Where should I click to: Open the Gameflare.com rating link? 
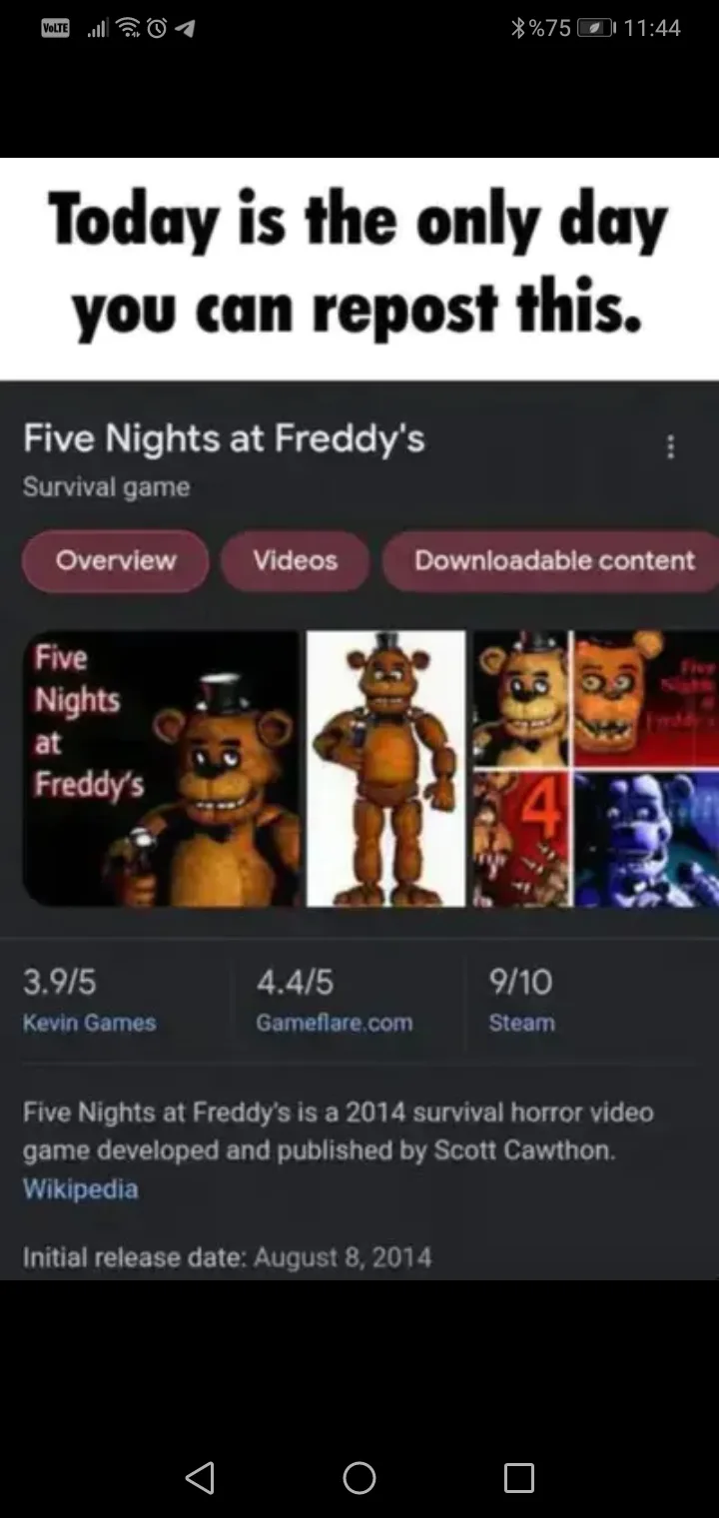tap(334, 1023)
